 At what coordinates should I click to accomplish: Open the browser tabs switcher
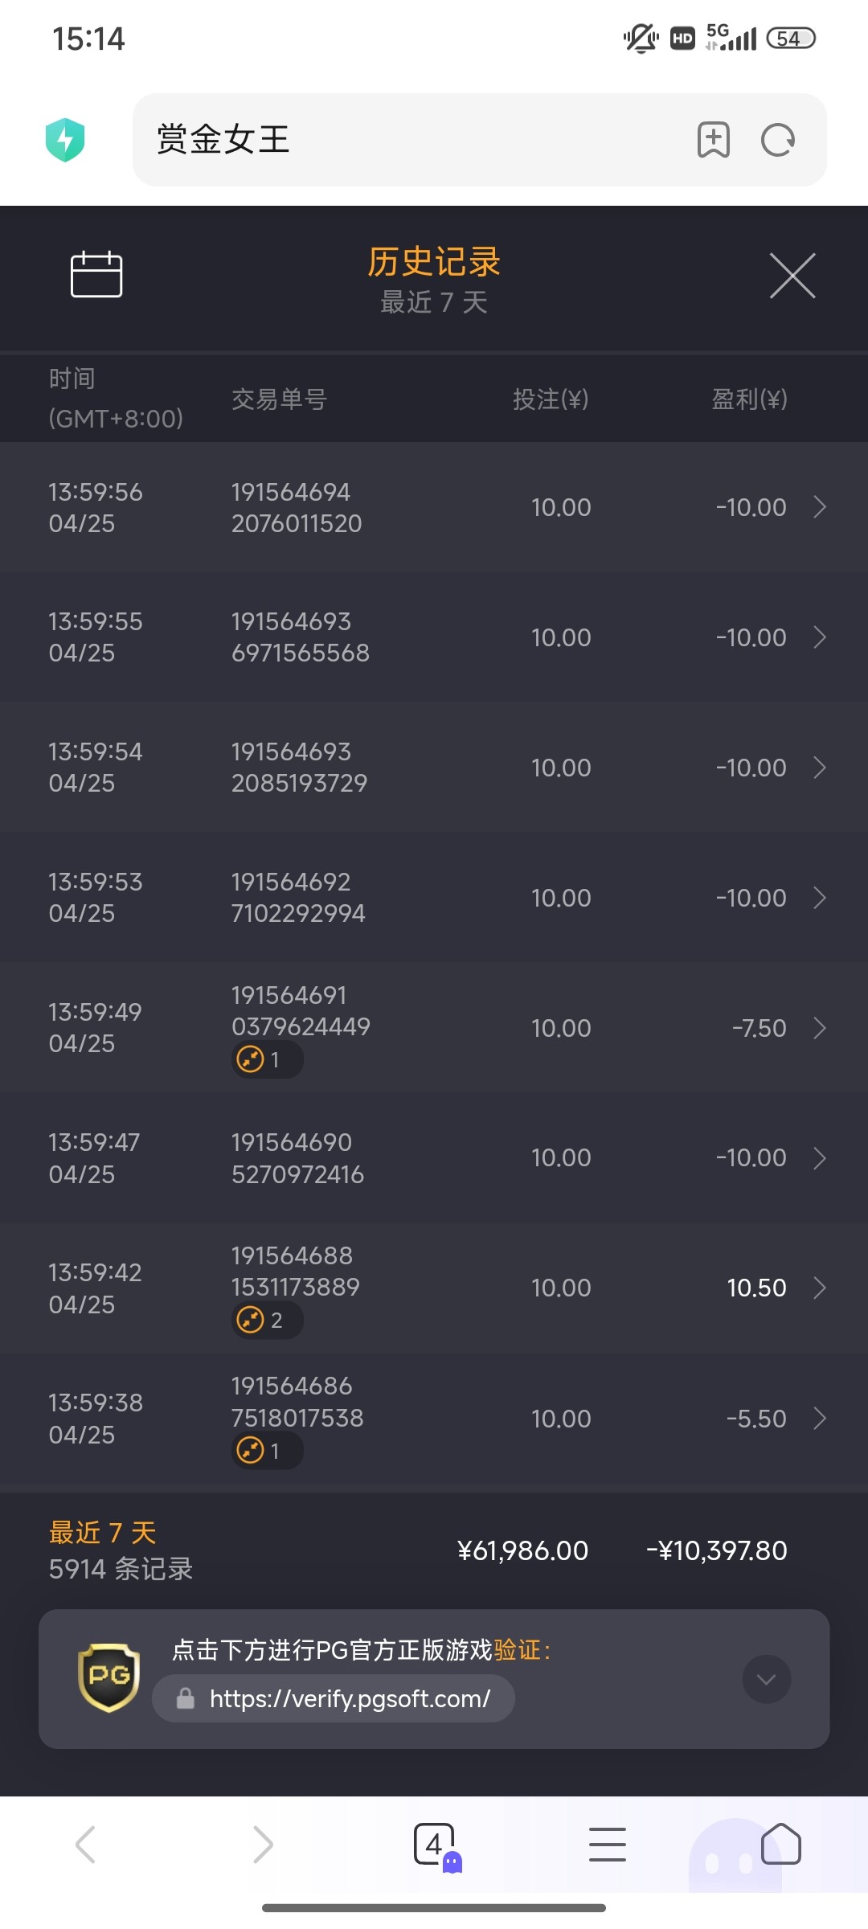click(435, 1844)
